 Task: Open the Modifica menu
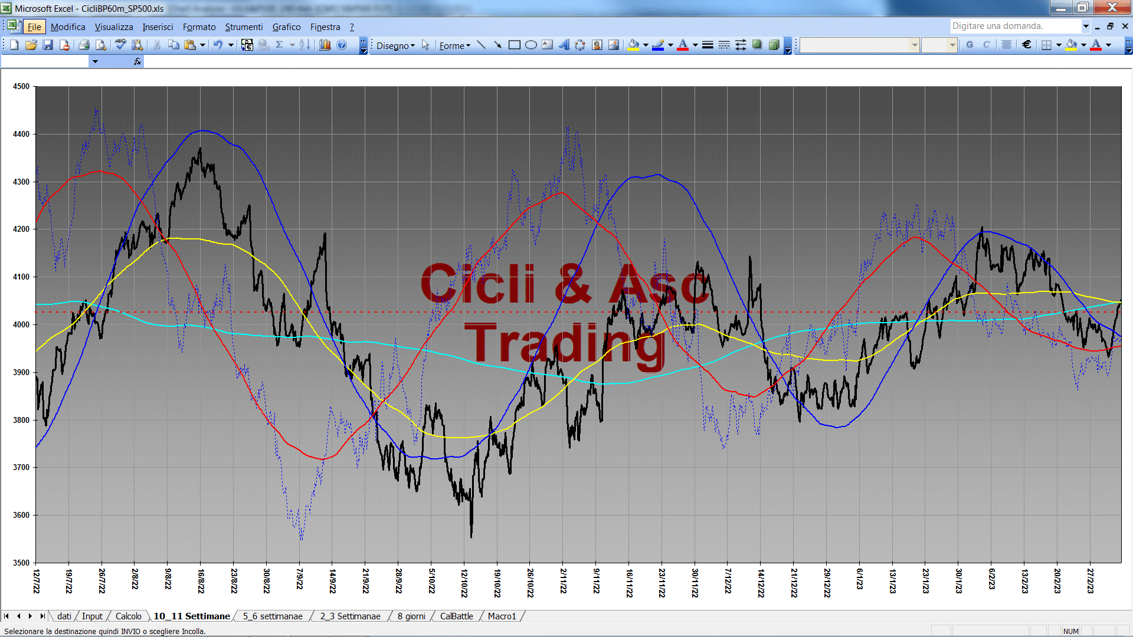[68, 27]
